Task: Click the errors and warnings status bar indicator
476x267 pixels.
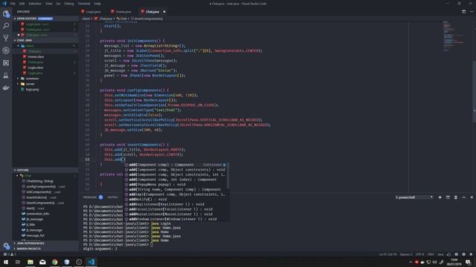Action: point(10,254)
